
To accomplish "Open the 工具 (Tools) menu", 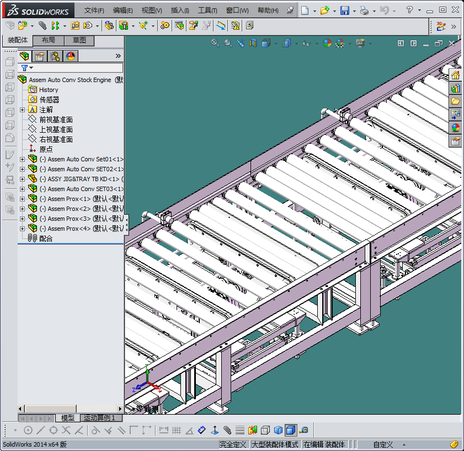I will point(207,10).
